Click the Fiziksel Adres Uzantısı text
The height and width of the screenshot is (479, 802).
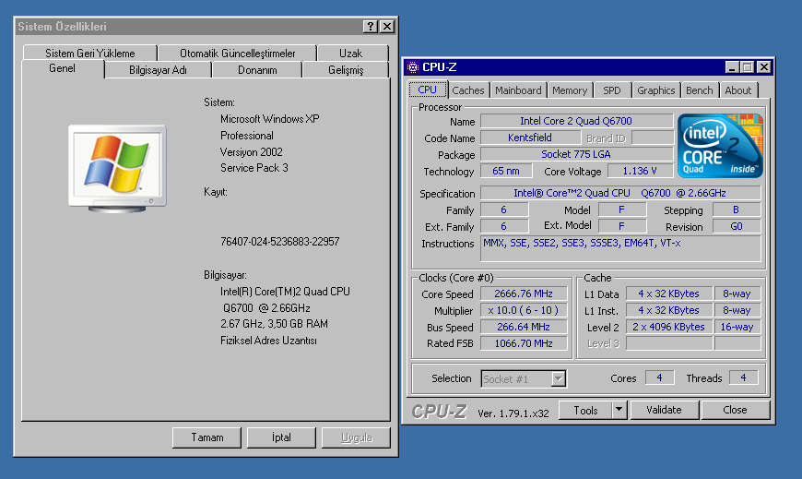tap(268, 341)
